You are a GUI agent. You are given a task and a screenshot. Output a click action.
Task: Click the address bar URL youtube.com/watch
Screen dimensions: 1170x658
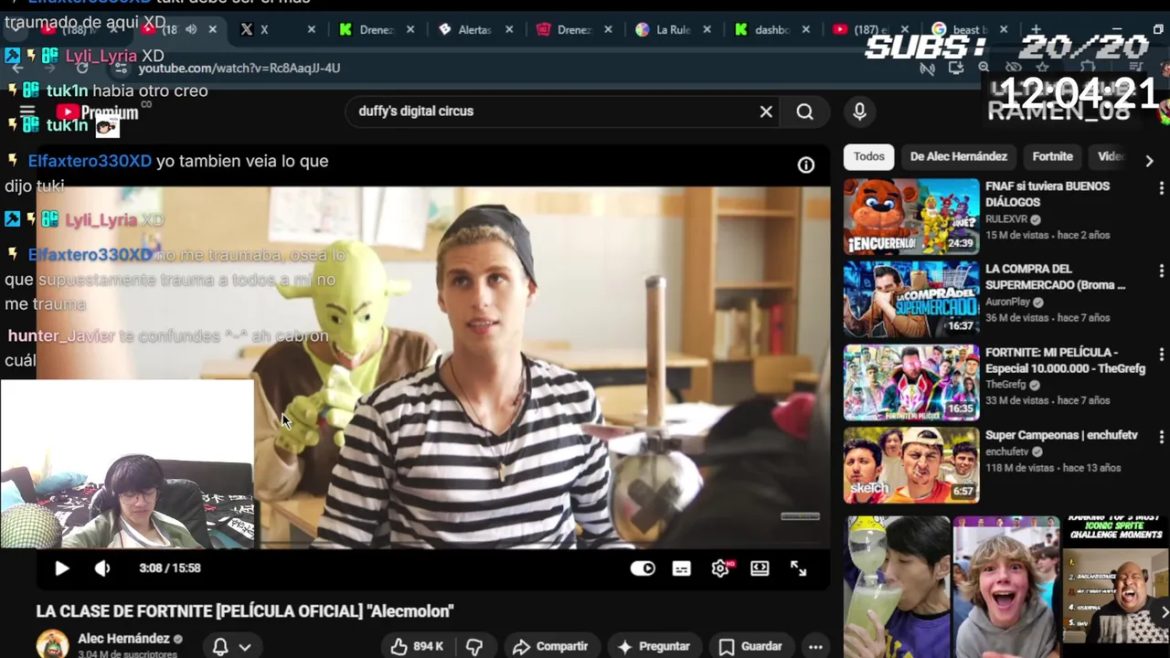point(239,69)
